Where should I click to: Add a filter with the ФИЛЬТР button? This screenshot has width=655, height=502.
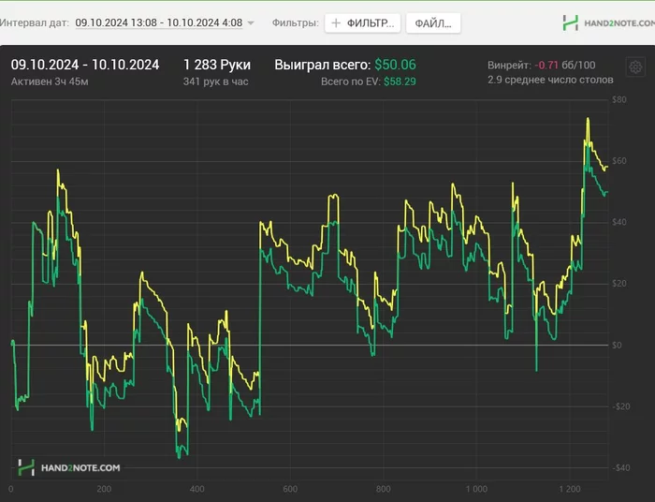[363, 23]
